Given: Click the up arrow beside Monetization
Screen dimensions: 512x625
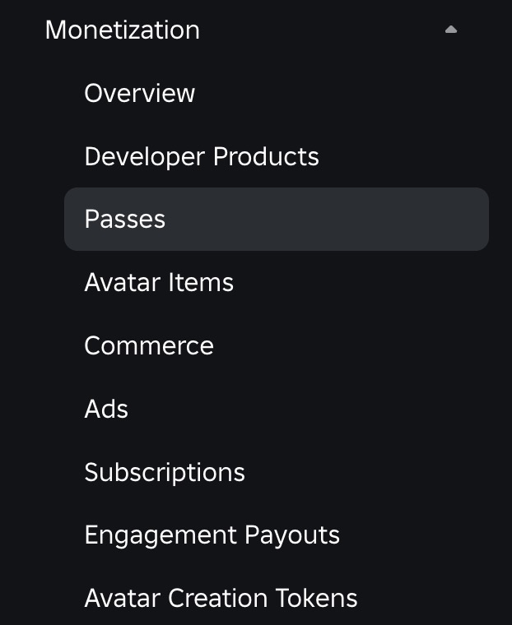Looking at the screenshot, I should [x=451, y=30].
